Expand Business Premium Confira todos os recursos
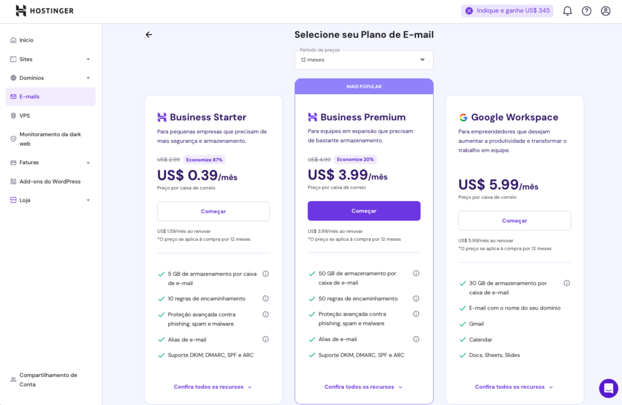Viewport: 622px width, 405px height. (x=364, y=387)
